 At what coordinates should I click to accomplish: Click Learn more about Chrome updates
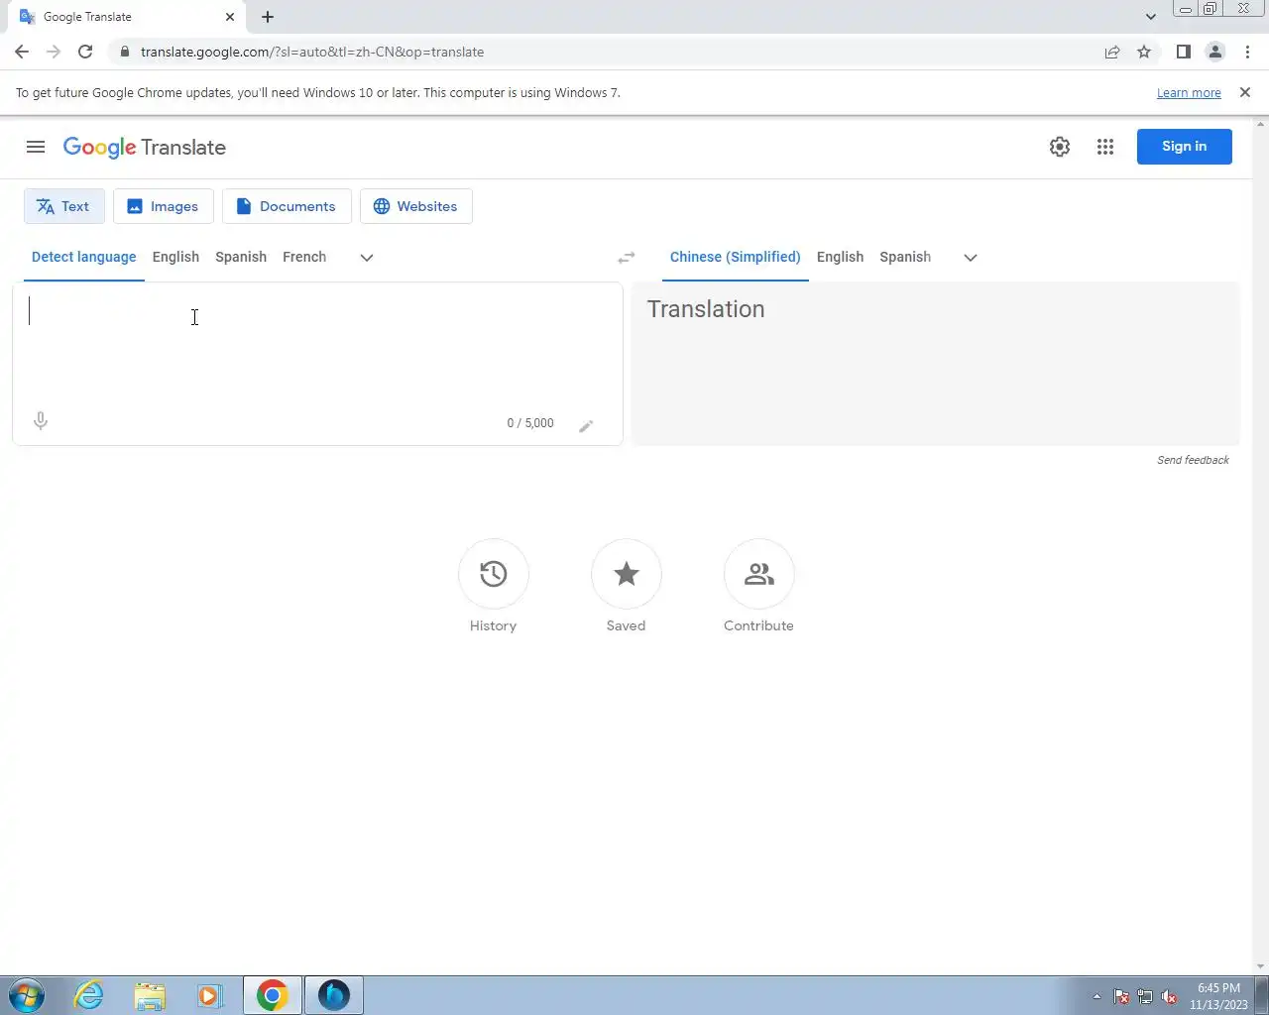(1189, 92)
